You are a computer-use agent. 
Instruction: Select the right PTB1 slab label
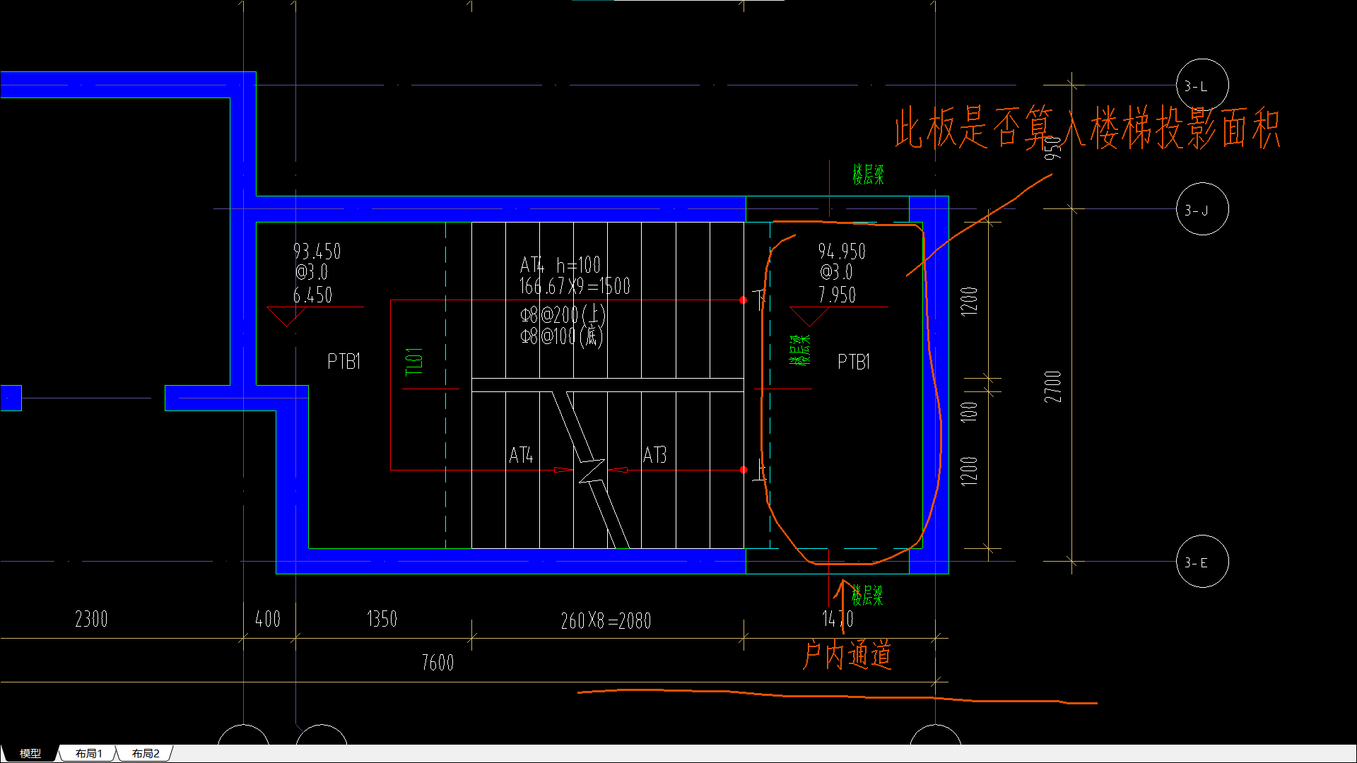pyautogui.click(x=854, y=362)
